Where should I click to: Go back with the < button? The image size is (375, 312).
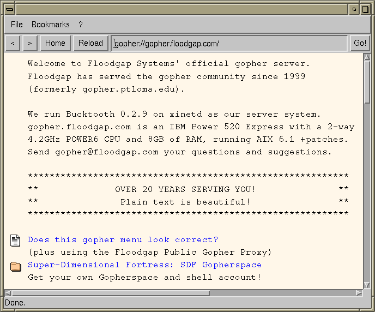pos(13,43)
